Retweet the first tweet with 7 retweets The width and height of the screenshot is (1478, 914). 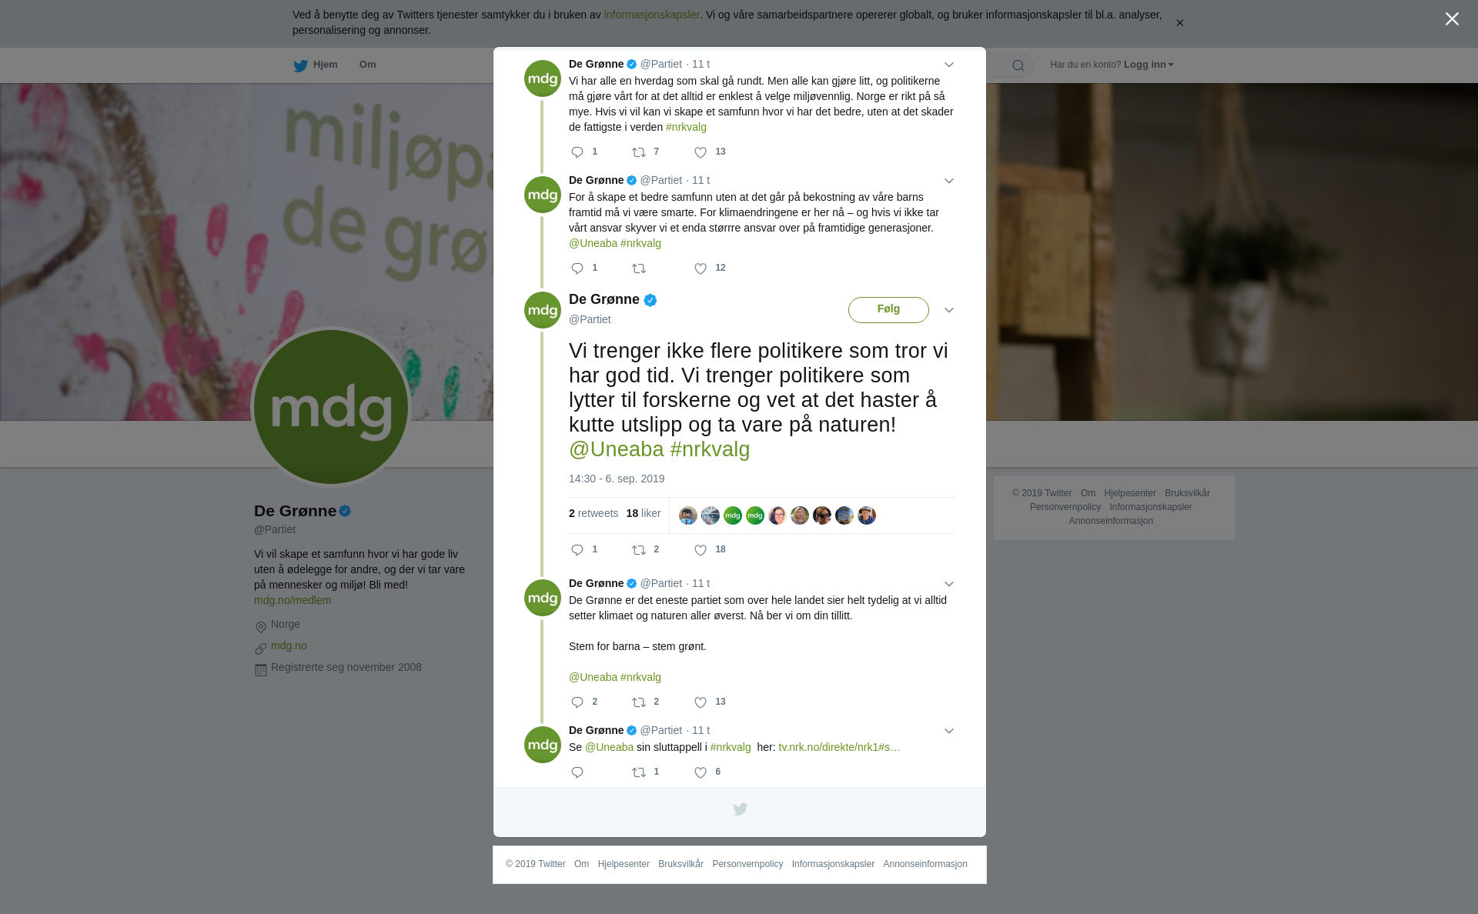pos(639,152)
